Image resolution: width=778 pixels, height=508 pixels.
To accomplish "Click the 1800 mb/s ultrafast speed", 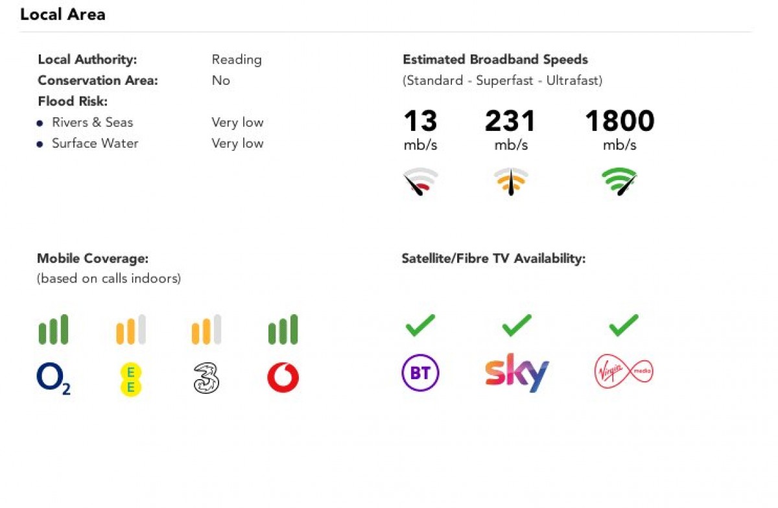I will pos(619,122).
